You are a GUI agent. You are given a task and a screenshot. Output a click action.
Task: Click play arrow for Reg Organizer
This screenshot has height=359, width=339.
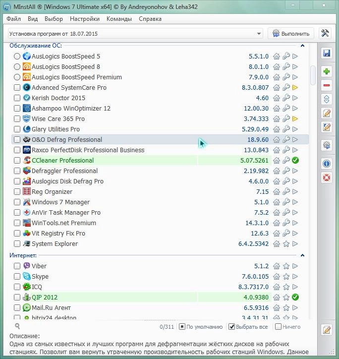point(295,191)
